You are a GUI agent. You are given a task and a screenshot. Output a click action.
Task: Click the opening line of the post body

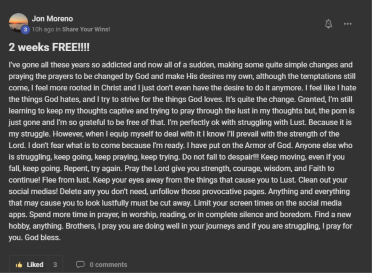(x=115, y=65)
